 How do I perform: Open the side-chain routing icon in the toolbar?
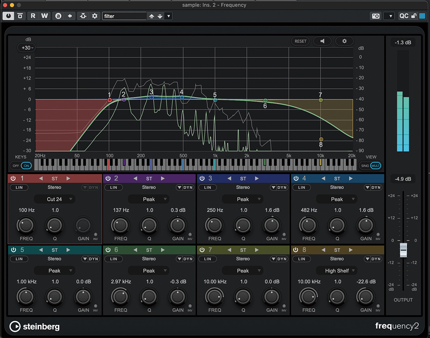click(83, 16)
